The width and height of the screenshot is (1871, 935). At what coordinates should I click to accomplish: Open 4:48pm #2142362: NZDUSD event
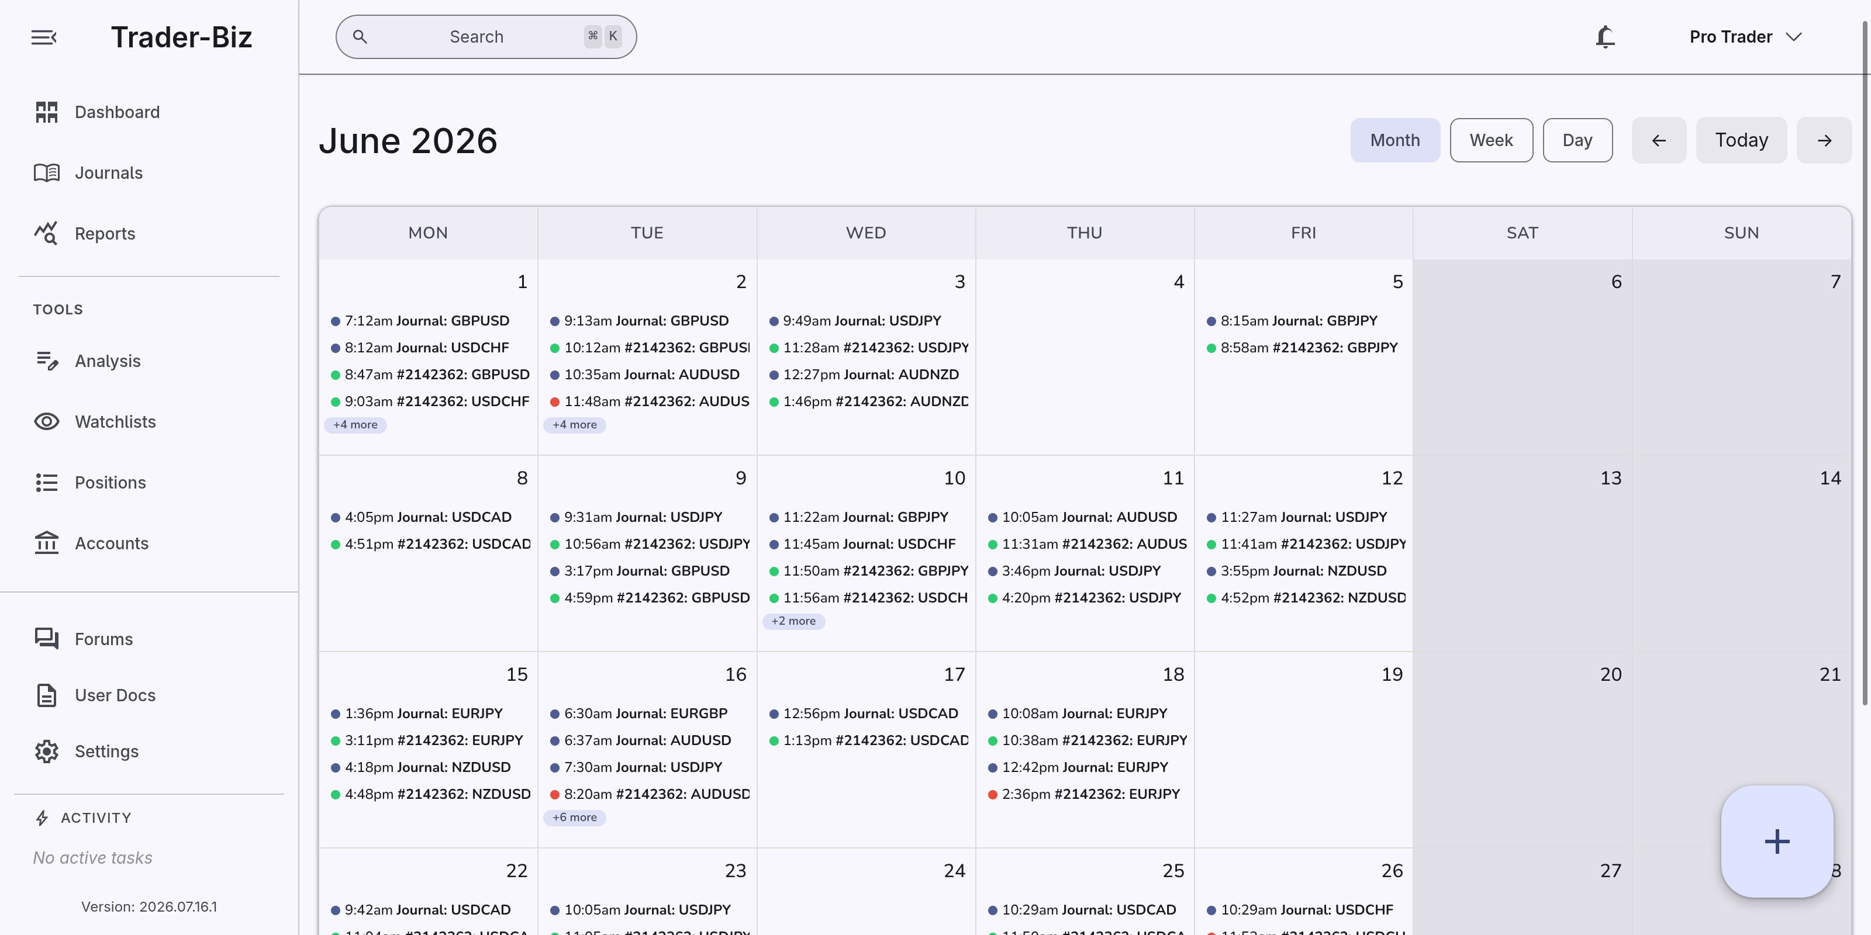(x=429, y=794)
